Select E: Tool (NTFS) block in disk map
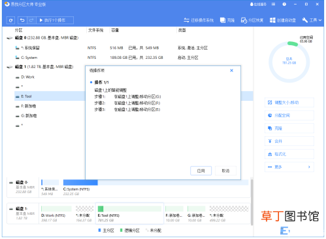This screenshot has height=239, width=326. point(129,214)
